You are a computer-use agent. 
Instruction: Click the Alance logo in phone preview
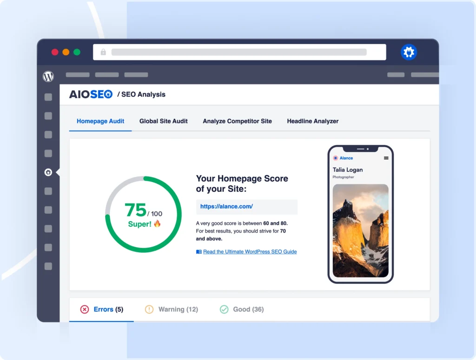(x=343, y=158)
